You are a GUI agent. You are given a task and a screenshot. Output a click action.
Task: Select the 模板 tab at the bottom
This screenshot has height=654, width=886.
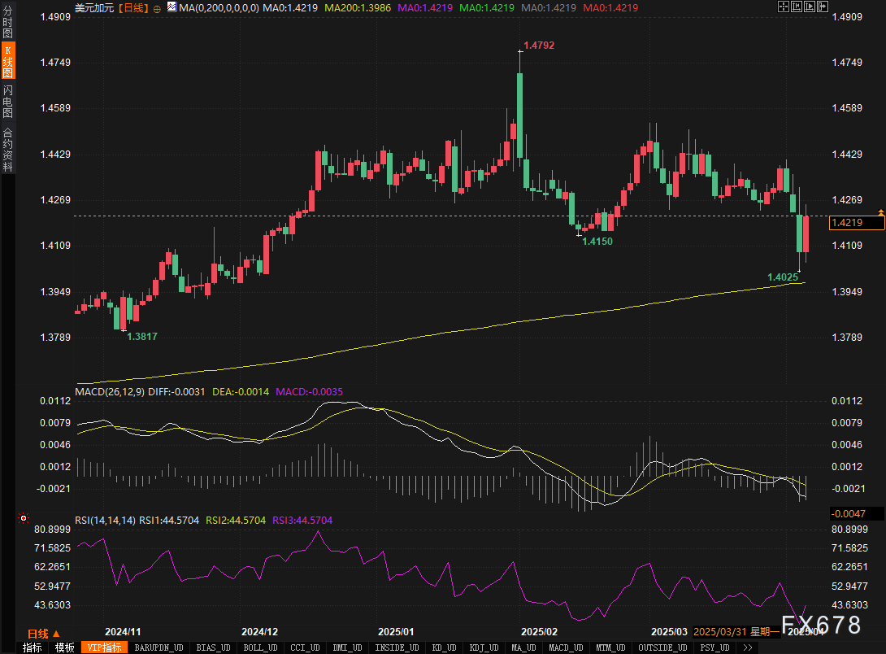point(65,647)
